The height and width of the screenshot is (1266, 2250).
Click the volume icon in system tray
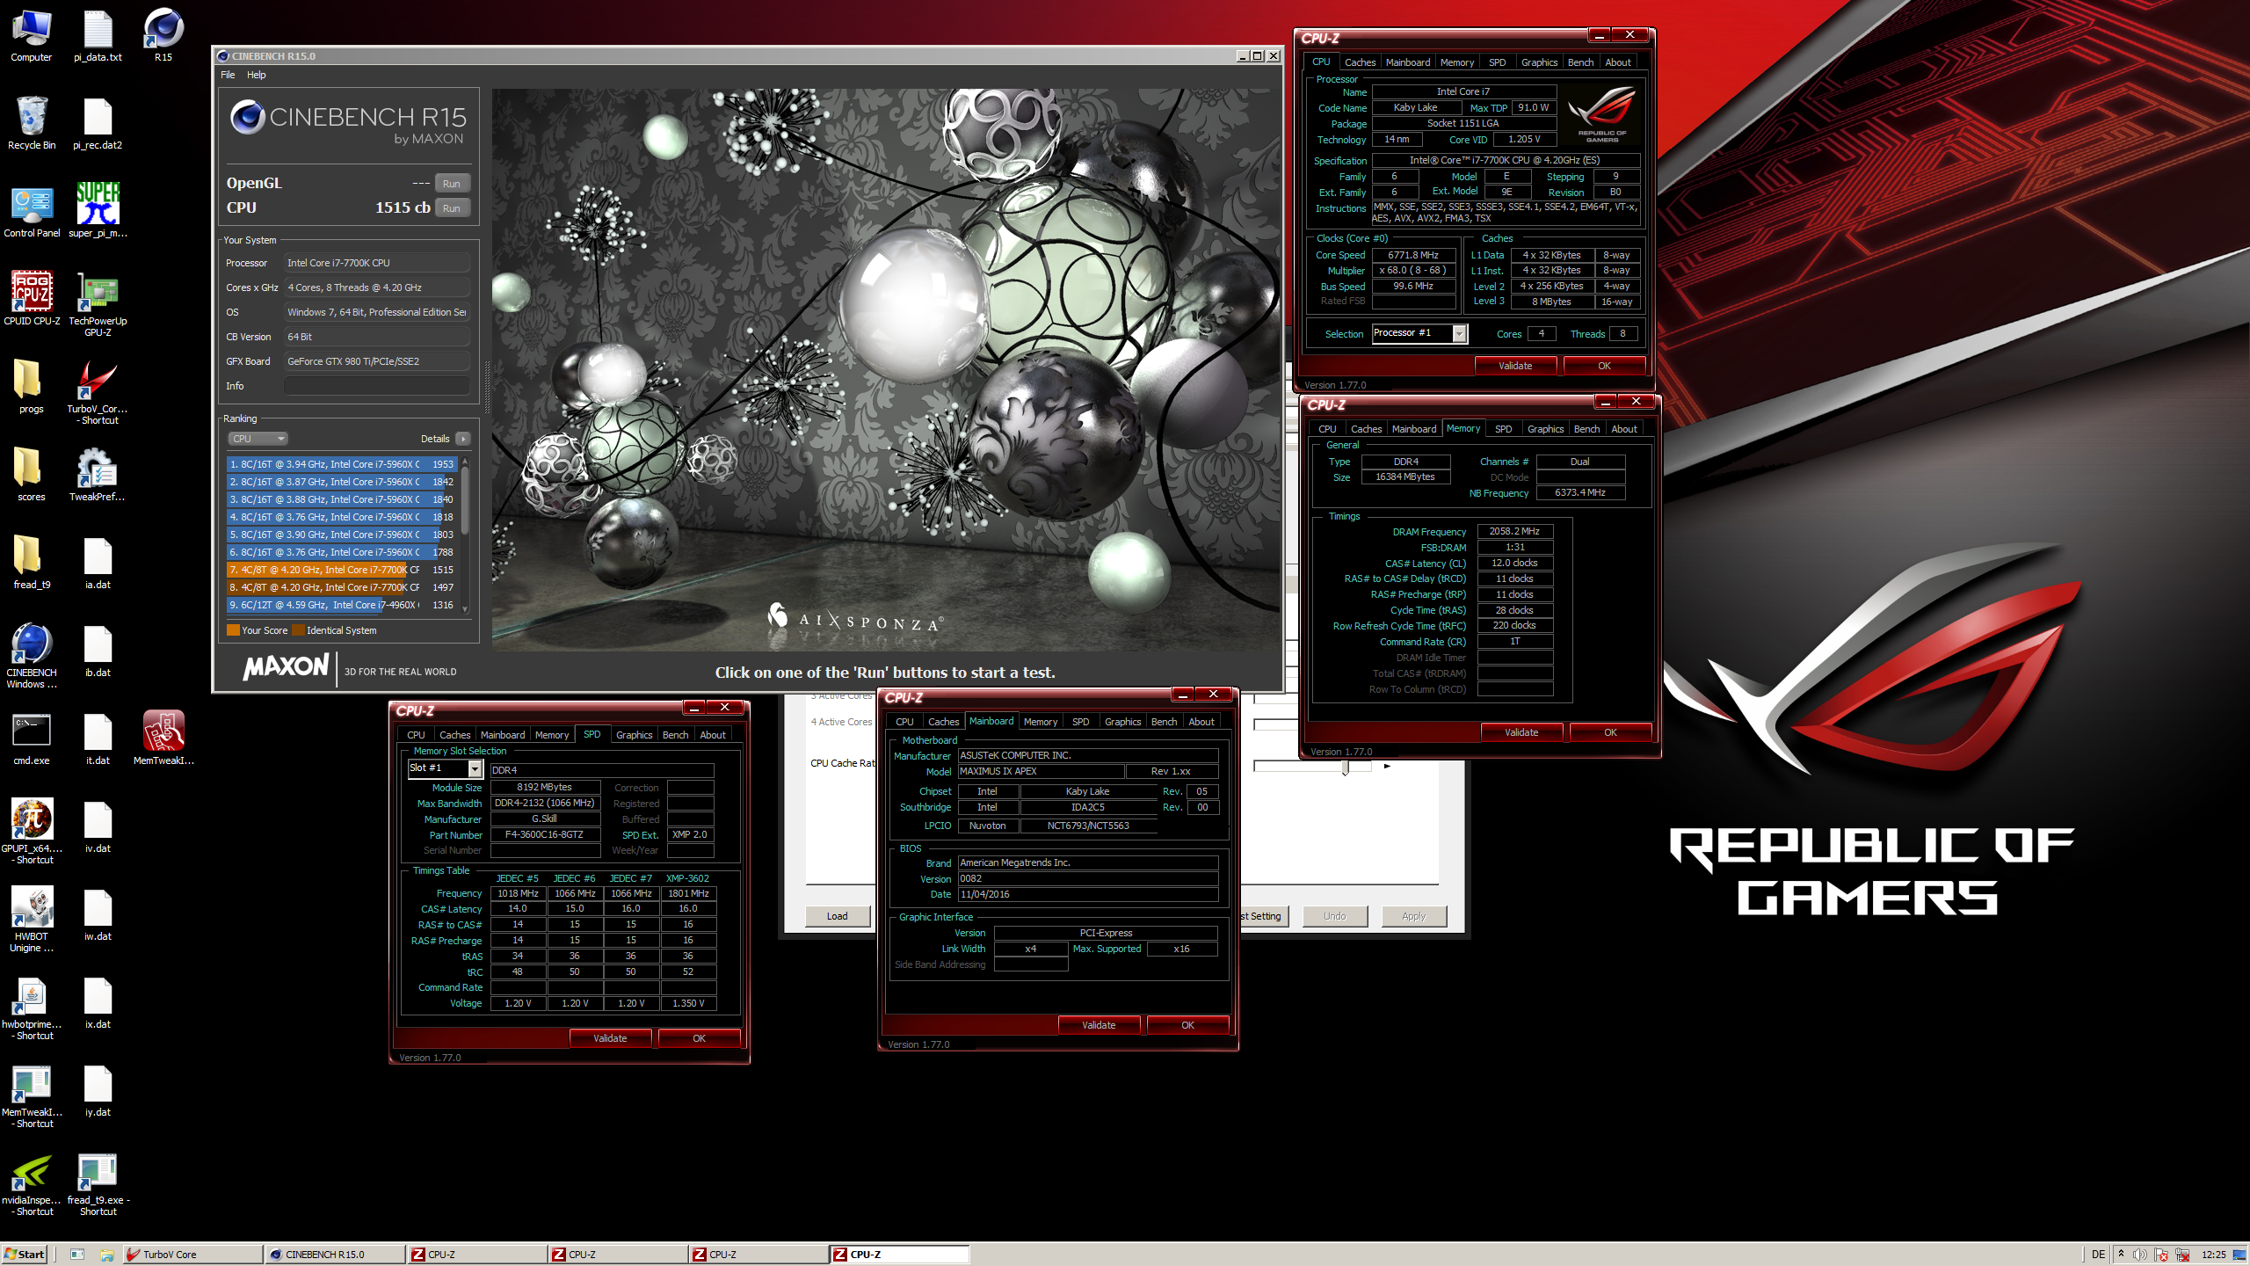click(x=2140, y=1255)
